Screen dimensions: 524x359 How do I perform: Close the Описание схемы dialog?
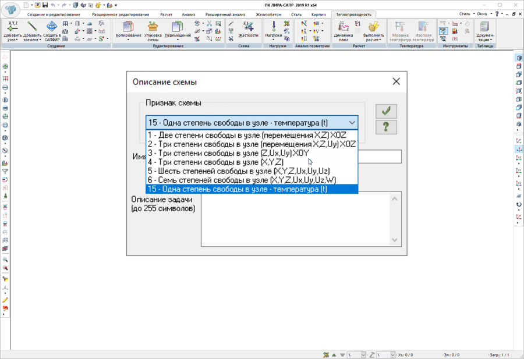point(396,81)
